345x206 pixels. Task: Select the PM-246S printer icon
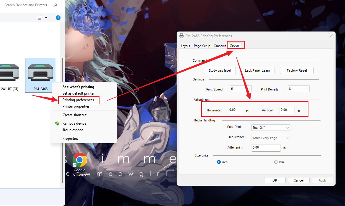40,75
